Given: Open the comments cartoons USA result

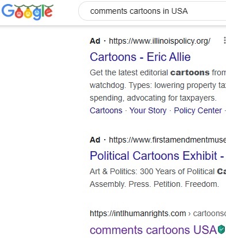Looking at the screenshot, I should (153, 229).
